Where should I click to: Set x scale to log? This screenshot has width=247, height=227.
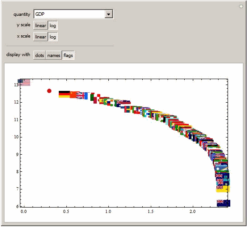click(x=53, y=37)
